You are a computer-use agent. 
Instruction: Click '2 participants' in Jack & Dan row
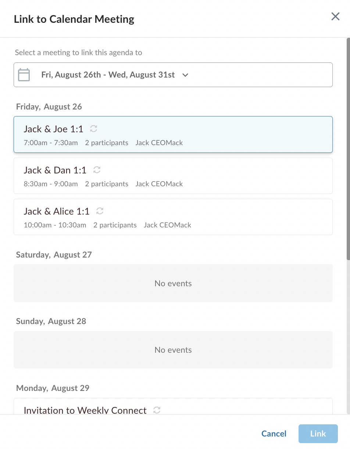click(x=107, y=184)
